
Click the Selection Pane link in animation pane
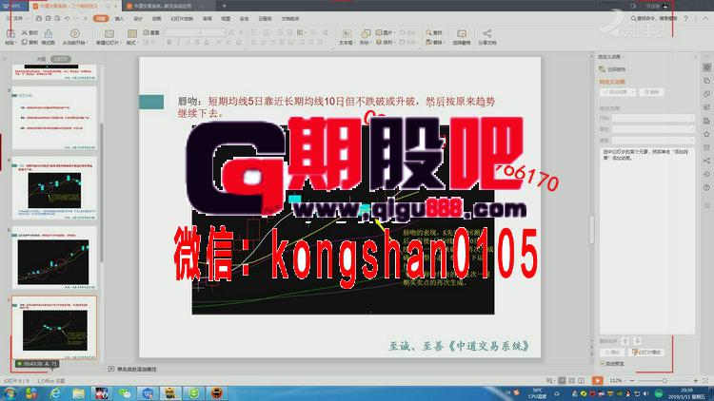coord(612,69)
